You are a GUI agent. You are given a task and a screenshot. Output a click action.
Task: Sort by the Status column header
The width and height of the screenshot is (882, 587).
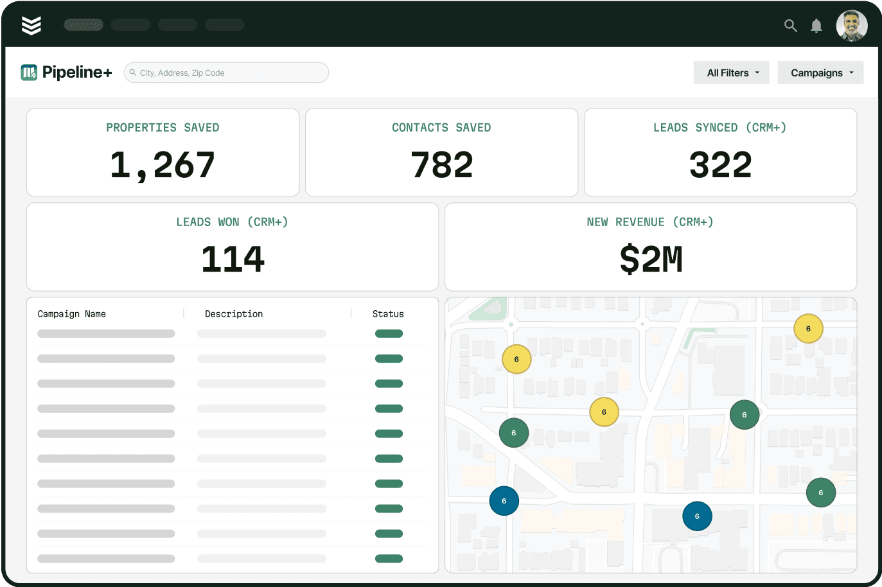[x=388, y=314]
